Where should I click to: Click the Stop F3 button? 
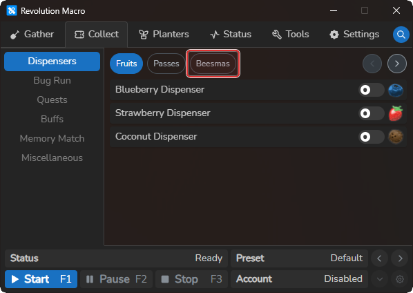191,279
